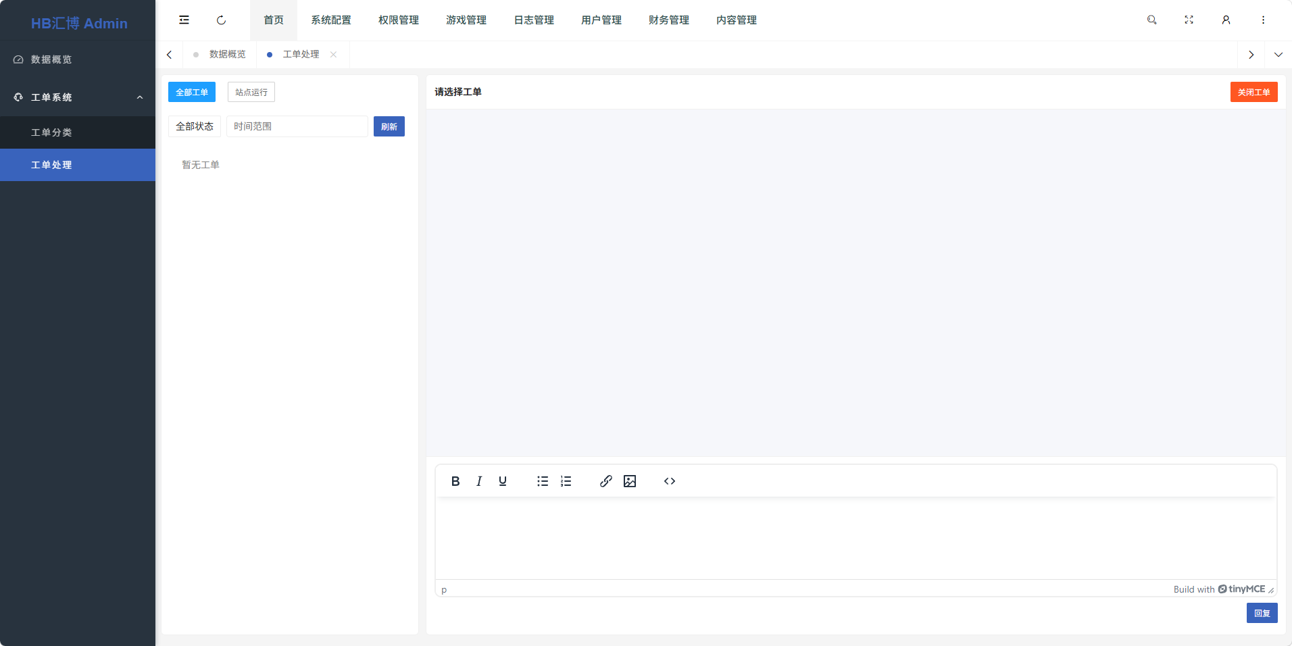Image resolution: width=1292 pixels, height=646 pixels.
Task: Click the red 关闭工单 button
Action: (x=1254, y=92)
